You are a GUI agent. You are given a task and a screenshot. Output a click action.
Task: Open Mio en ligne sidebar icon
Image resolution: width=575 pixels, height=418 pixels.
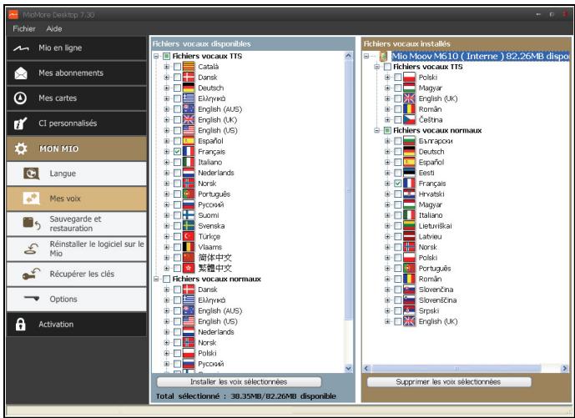coord(21,48)
